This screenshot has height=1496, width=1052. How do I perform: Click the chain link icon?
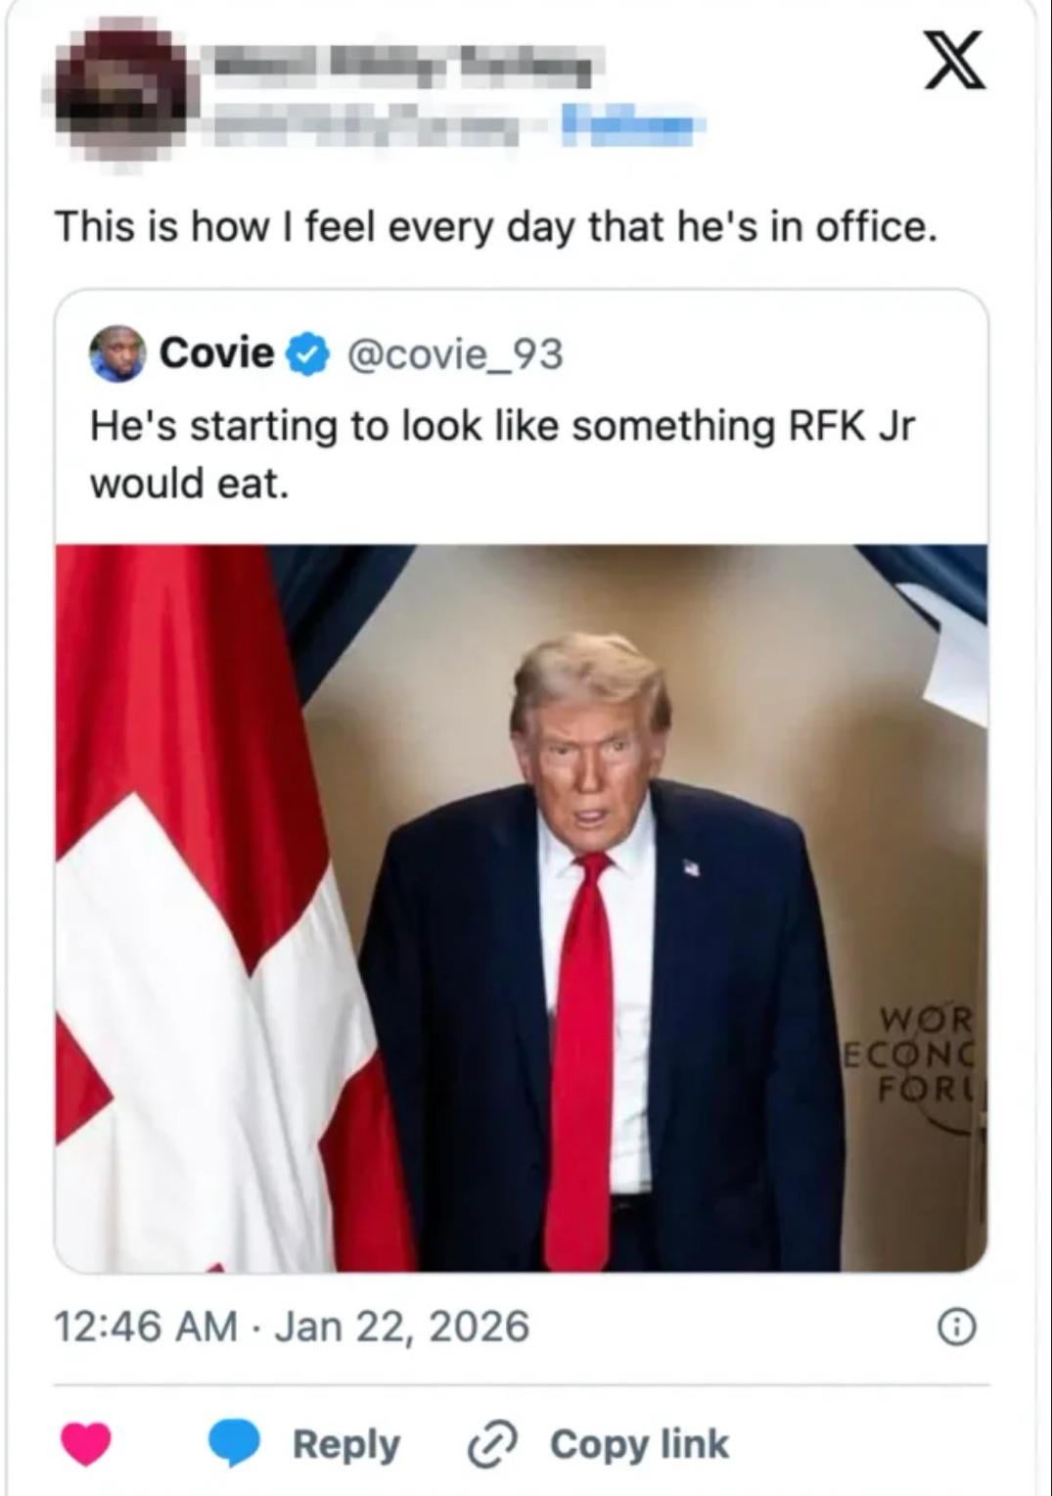[493, 1445]
